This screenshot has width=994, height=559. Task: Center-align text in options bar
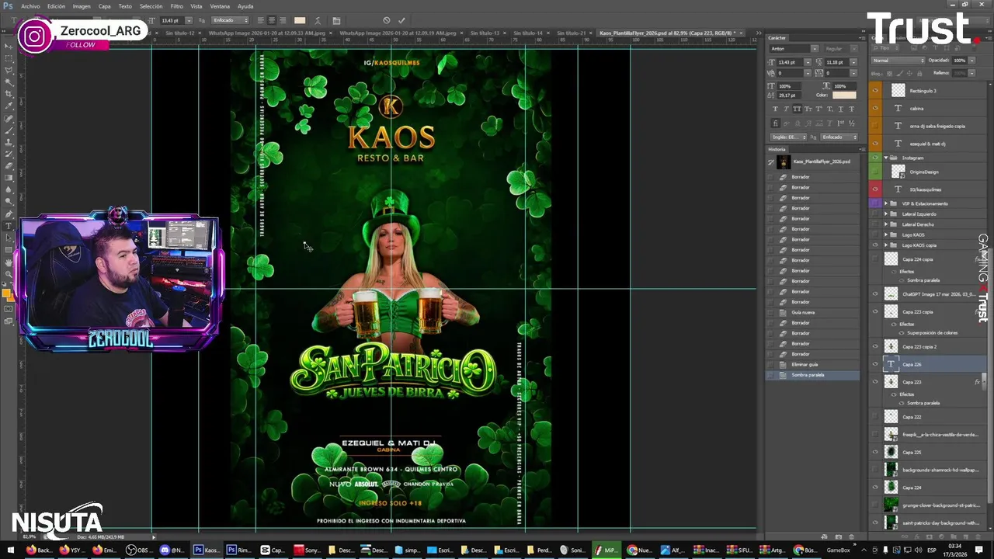pyautogui.click(x=272, y=20)
